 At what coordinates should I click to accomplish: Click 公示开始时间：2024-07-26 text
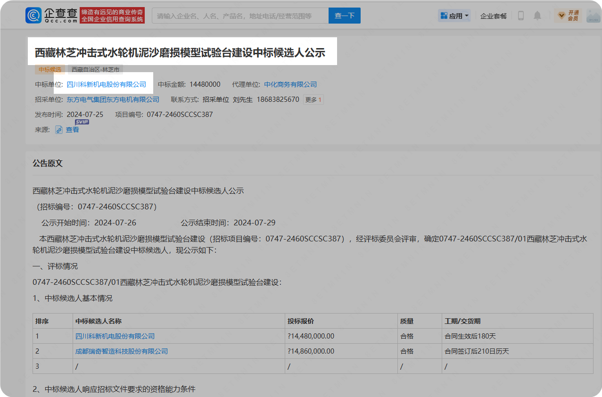(89, 223)
